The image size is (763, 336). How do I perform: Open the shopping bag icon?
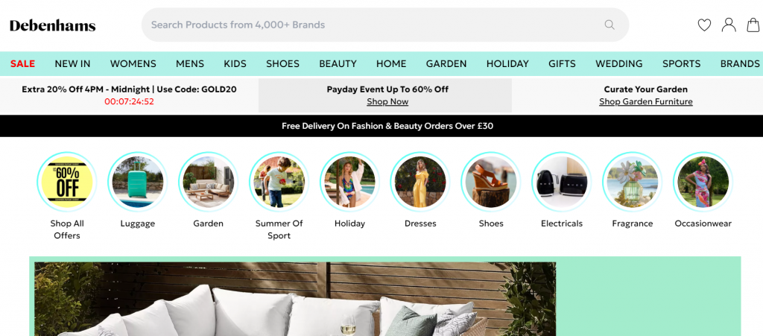tap(753, 25)
